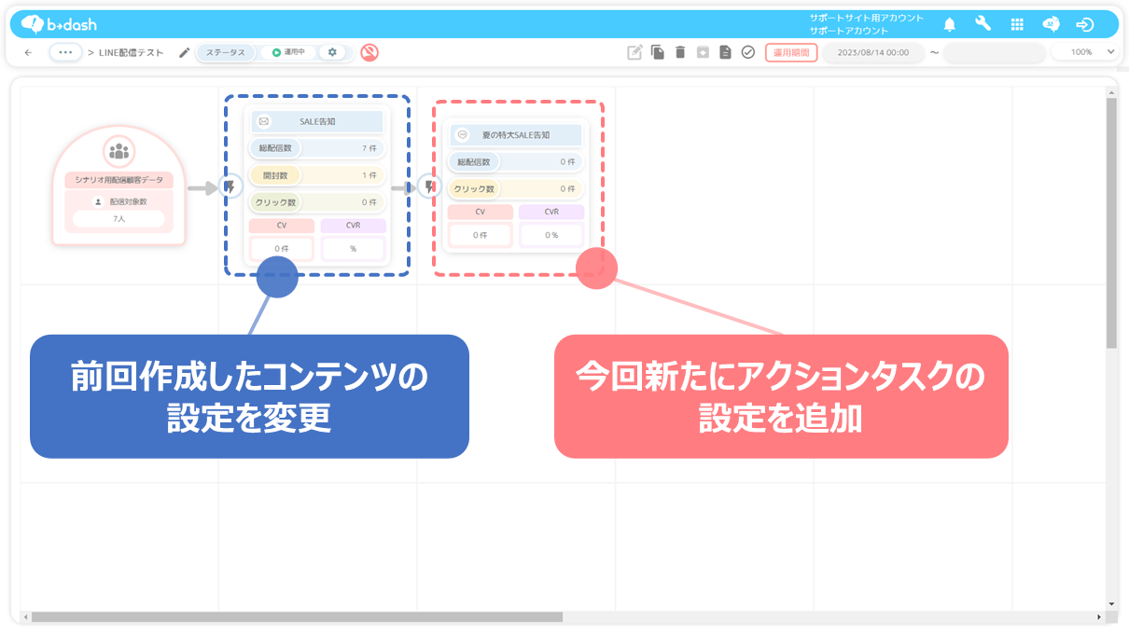Open the notifications bell
Viewport: 1129px width, 634px height.
click(950, 24)
